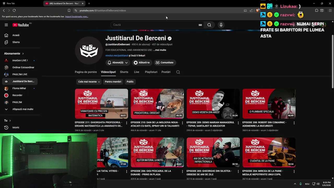Open options for Episode 206 video

click(182, 172)
